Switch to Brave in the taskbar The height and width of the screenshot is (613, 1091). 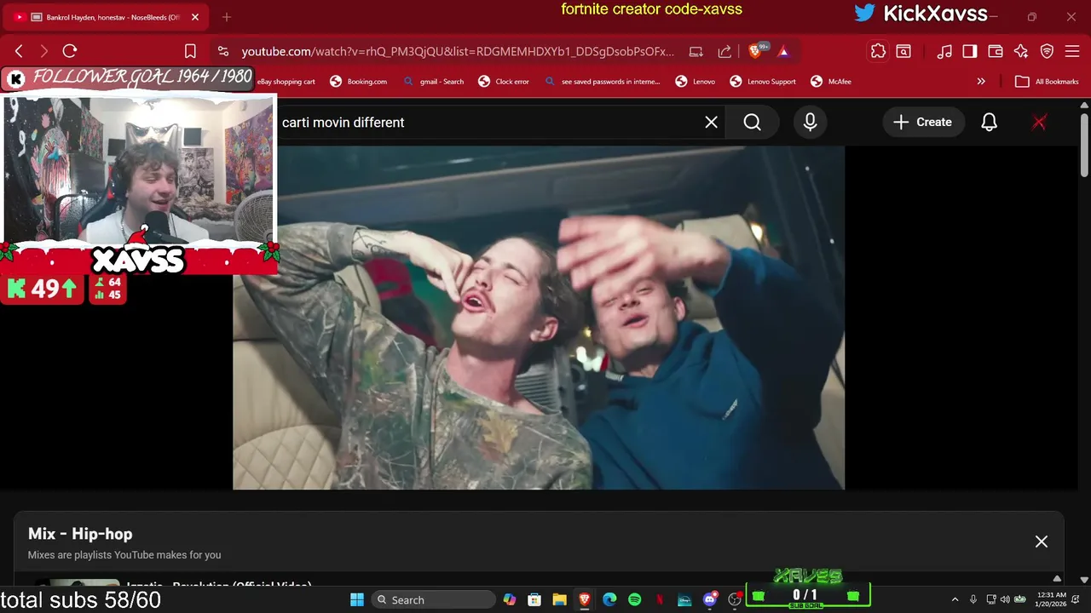(584, 599)
